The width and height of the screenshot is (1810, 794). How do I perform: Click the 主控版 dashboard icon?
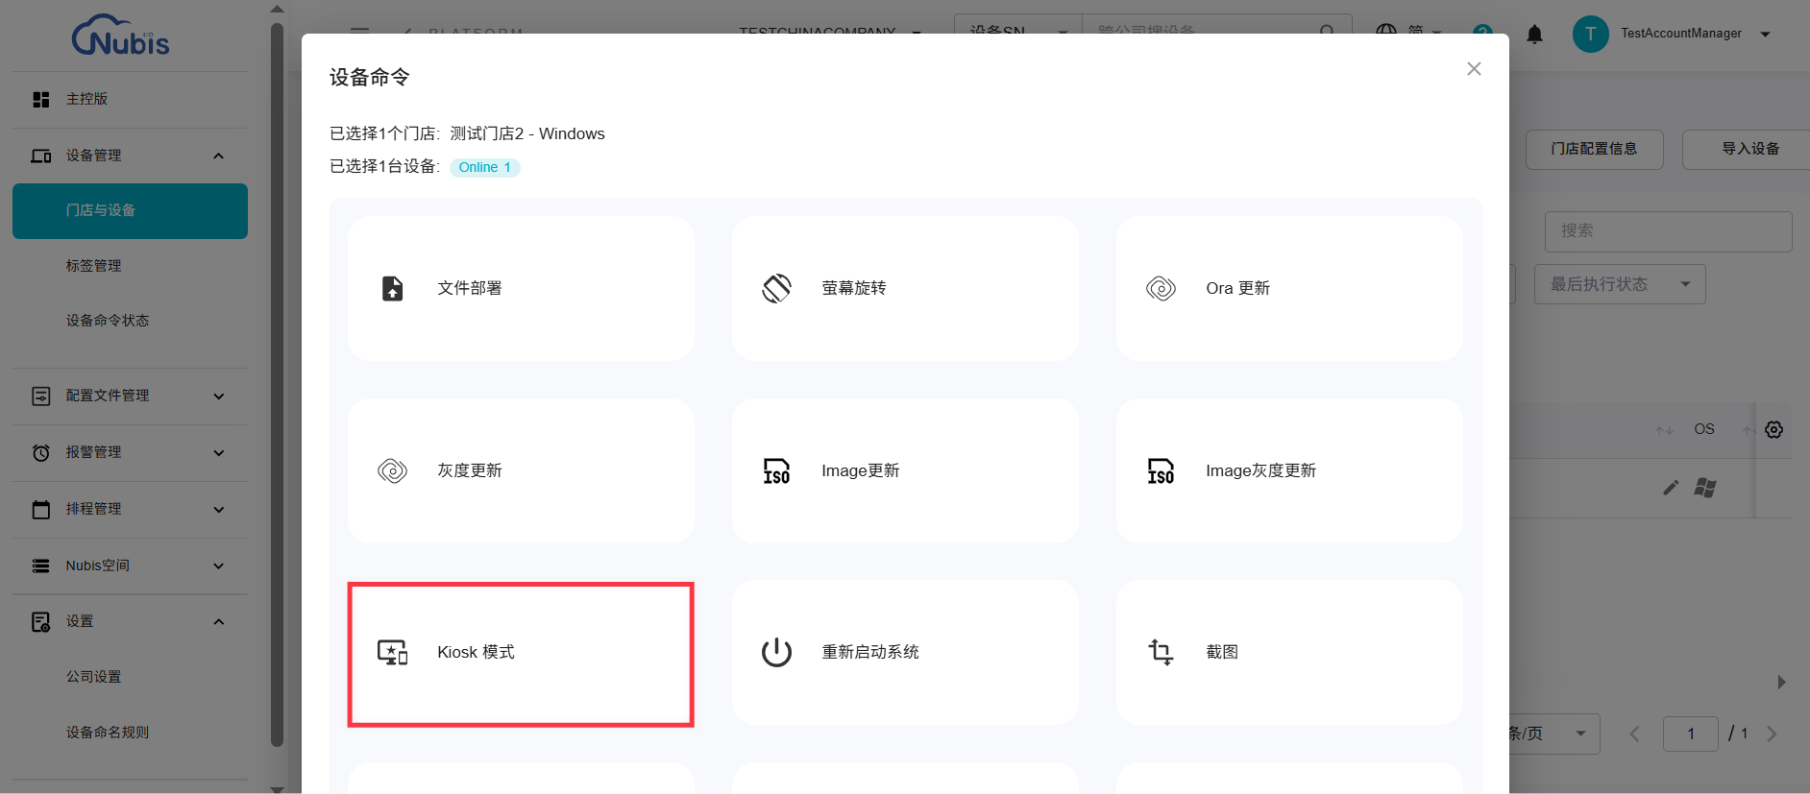41,100
